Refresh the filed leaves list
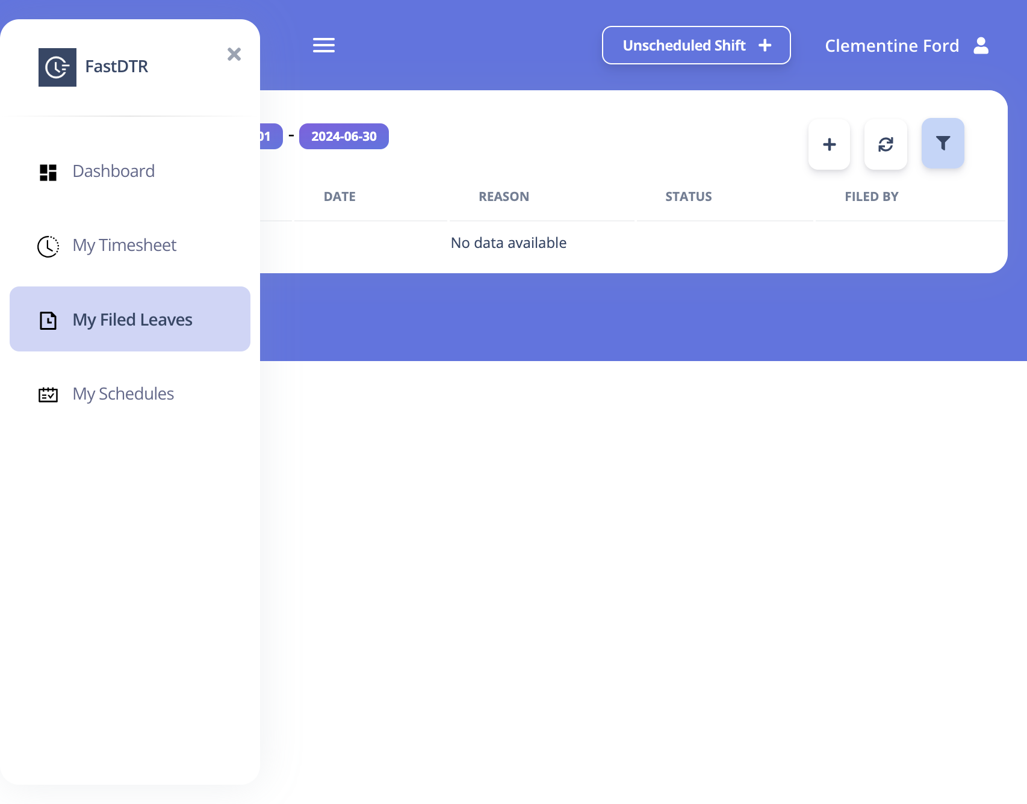 tap(886, 144)
